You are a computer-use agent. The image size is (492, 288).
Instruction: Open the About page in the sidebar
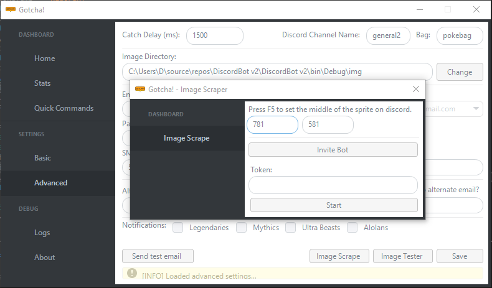pyautogui.click(x=45, y=258)
